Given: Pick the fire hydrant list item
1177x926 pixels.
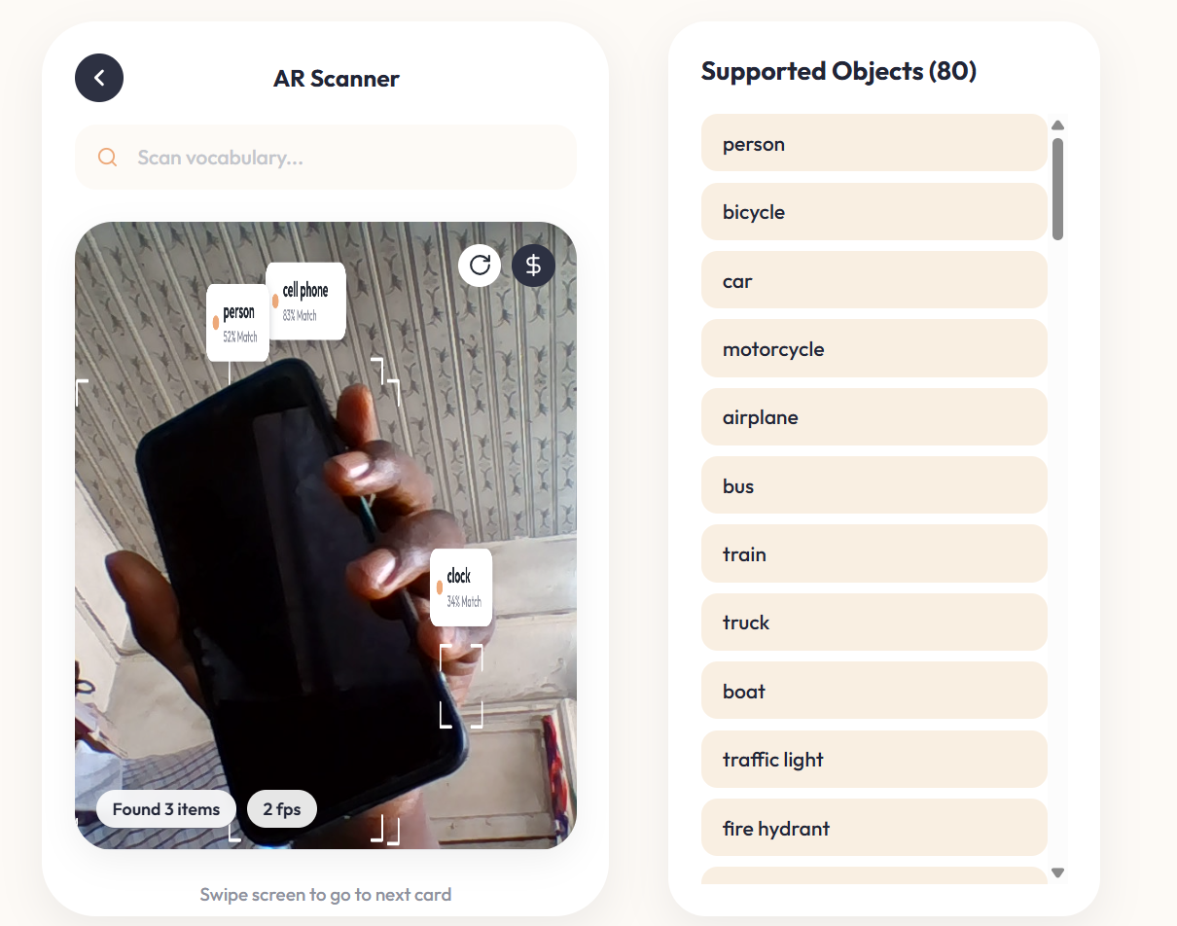Looking at the screenshot, I should 874,829.
